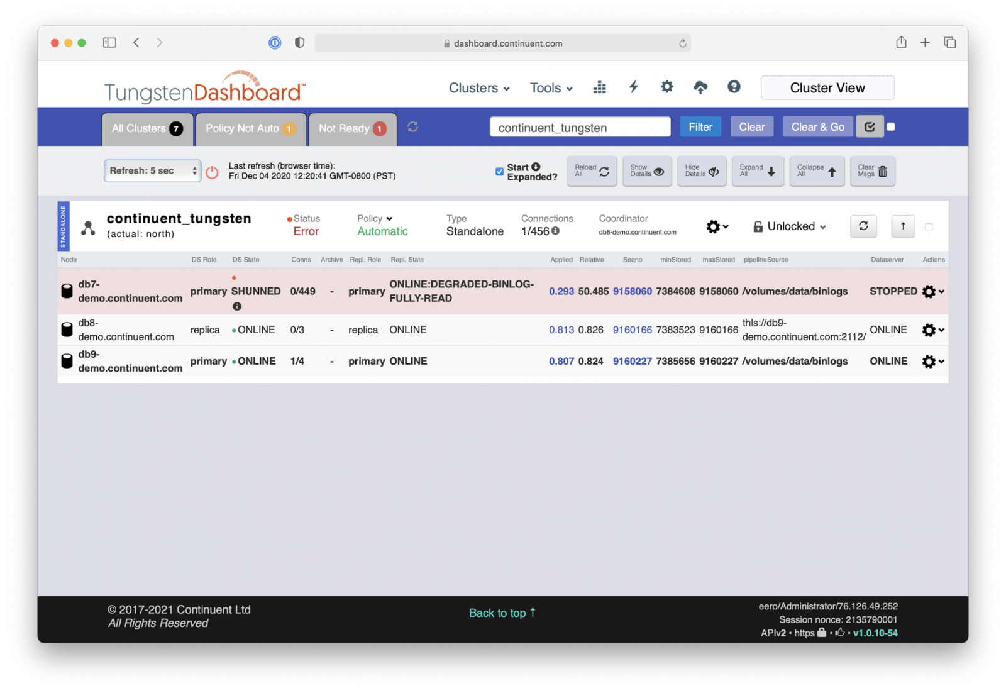Click the reload icon in the address bar
The height and width of the screenshot is (693, 1006).
pyautogui.click(x=682, y=43)
